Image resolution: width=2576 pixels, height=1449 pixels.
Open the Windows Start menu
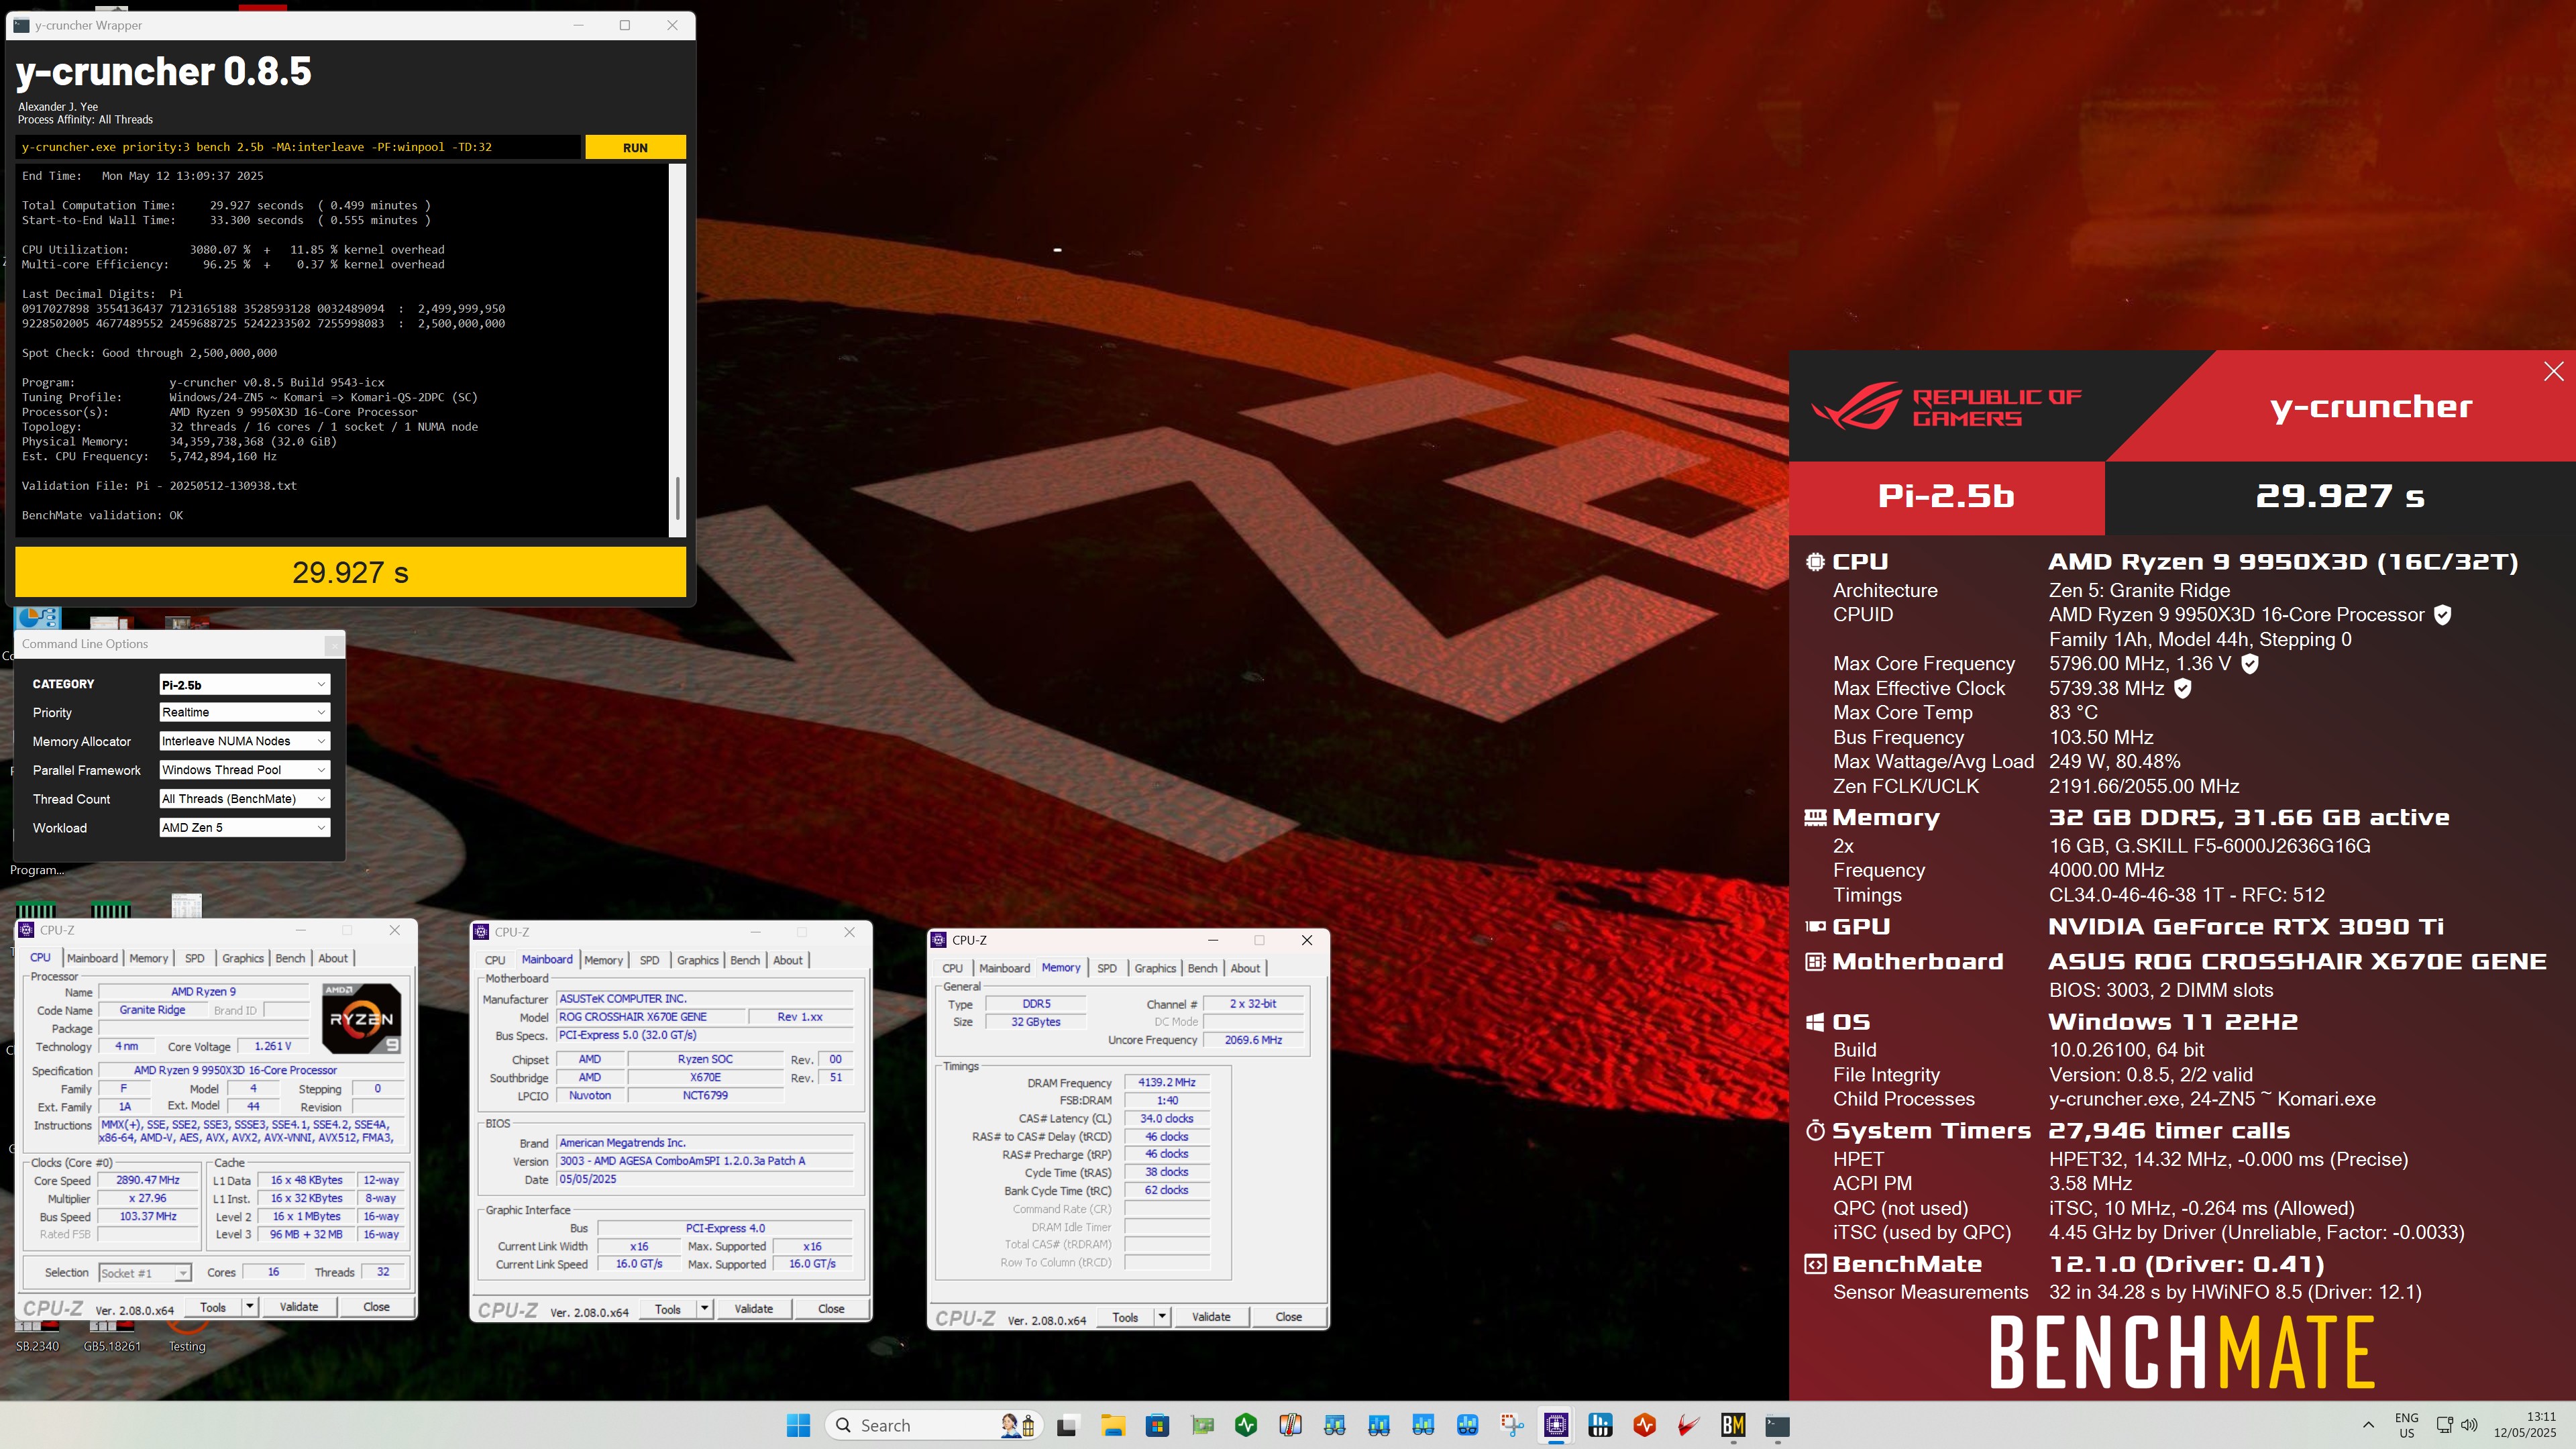(798, 1426)
